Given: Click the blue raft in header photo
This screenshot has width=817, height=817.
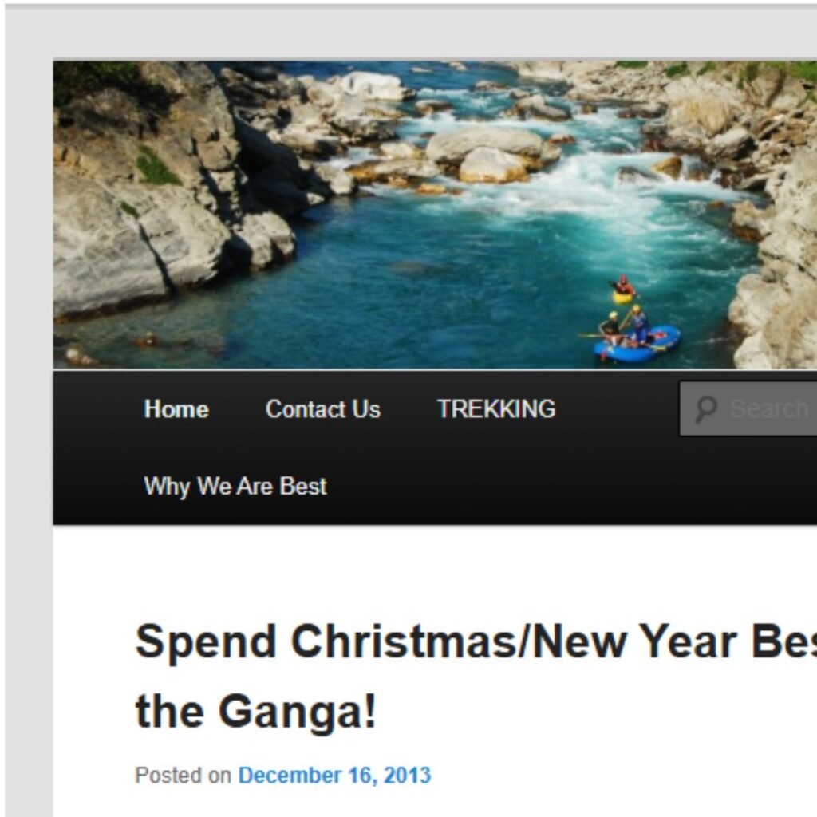Looking at the screenshot, I should [x=637, y=343].
